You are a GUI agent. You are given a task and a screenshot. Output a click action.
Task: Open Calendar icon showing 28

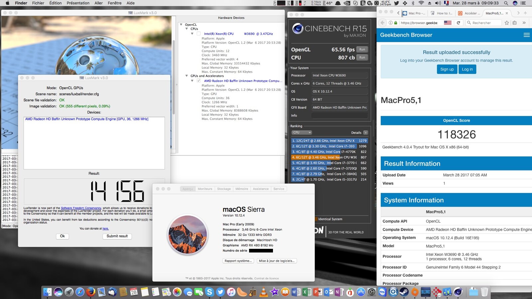click(x=134, y=292)
